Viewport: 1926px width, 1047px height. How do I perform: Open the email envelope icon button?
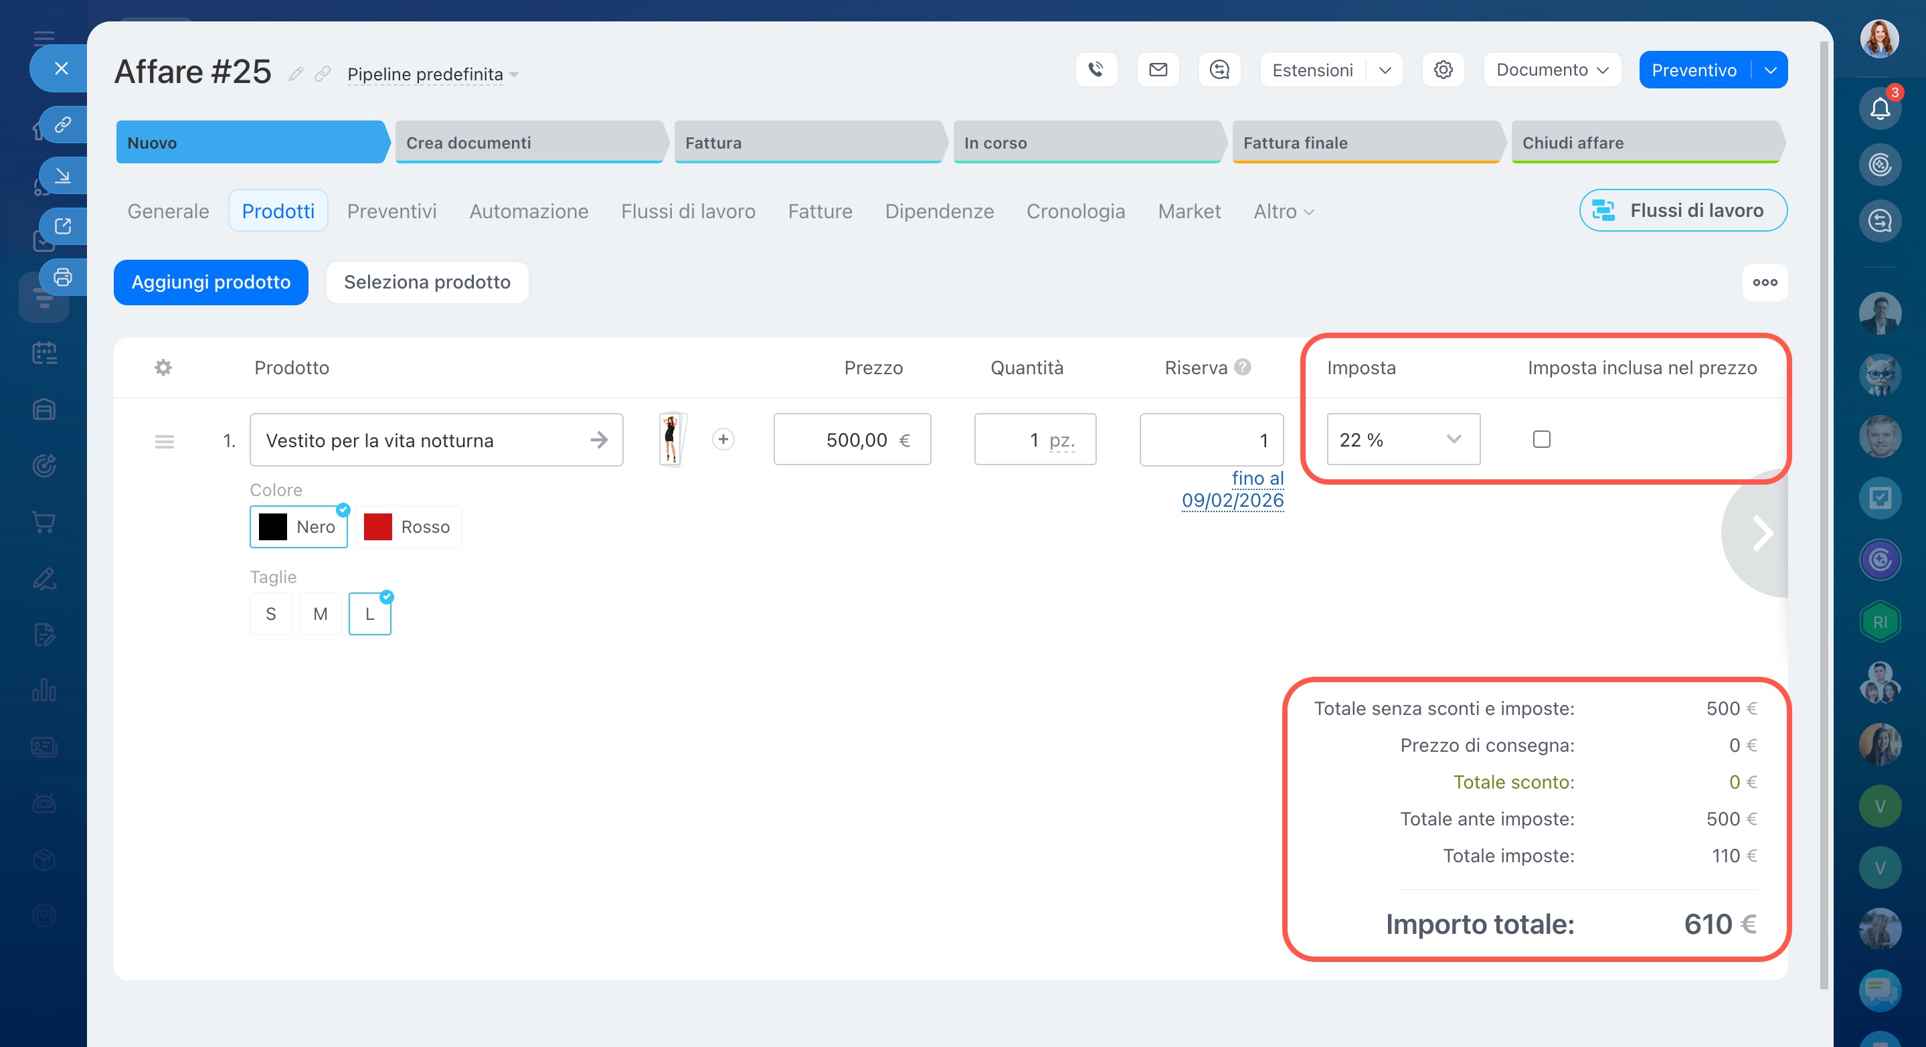(1157, 70)
